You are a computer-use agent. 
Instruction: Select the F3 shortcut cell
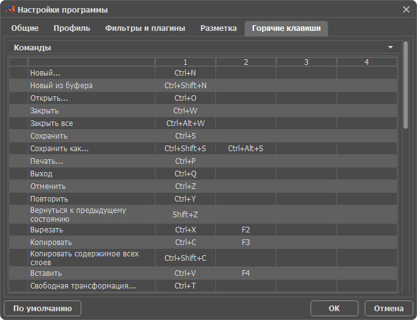tap(246, 243)
